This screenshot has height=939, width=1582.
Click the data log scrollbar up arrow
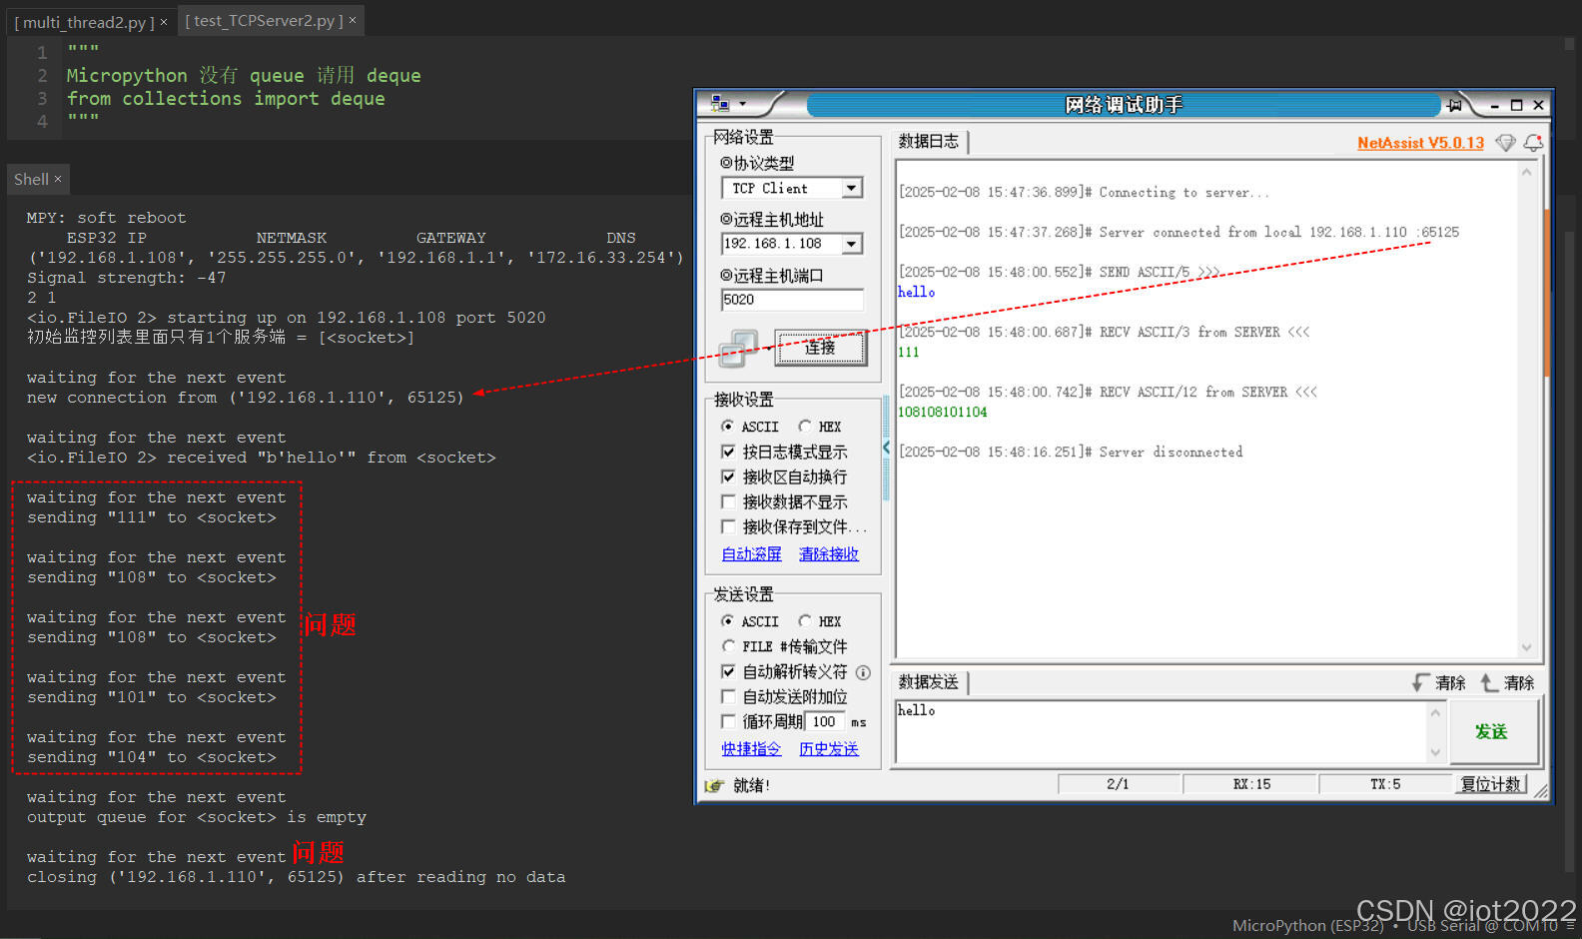tap(1526, 173)
